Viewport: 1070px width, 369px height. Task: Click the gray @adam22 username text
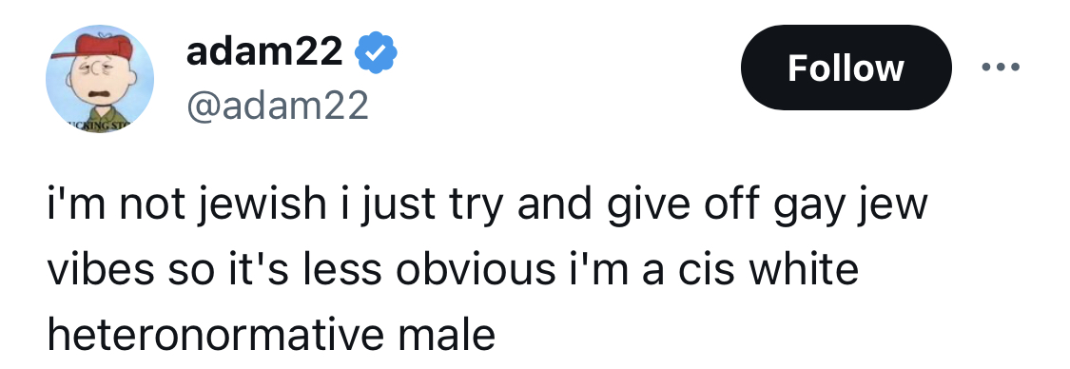[x=277, y=105]
